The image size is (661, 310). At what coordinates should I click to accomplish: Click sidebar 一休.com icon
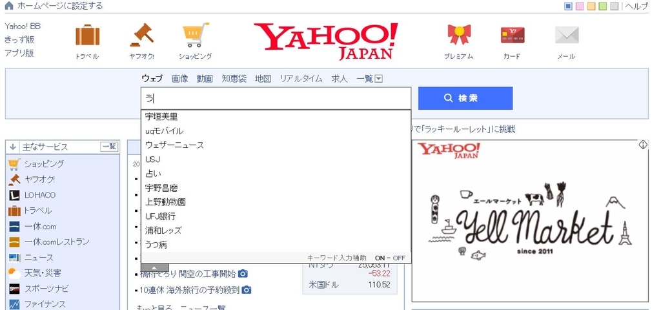pos(14,227)
